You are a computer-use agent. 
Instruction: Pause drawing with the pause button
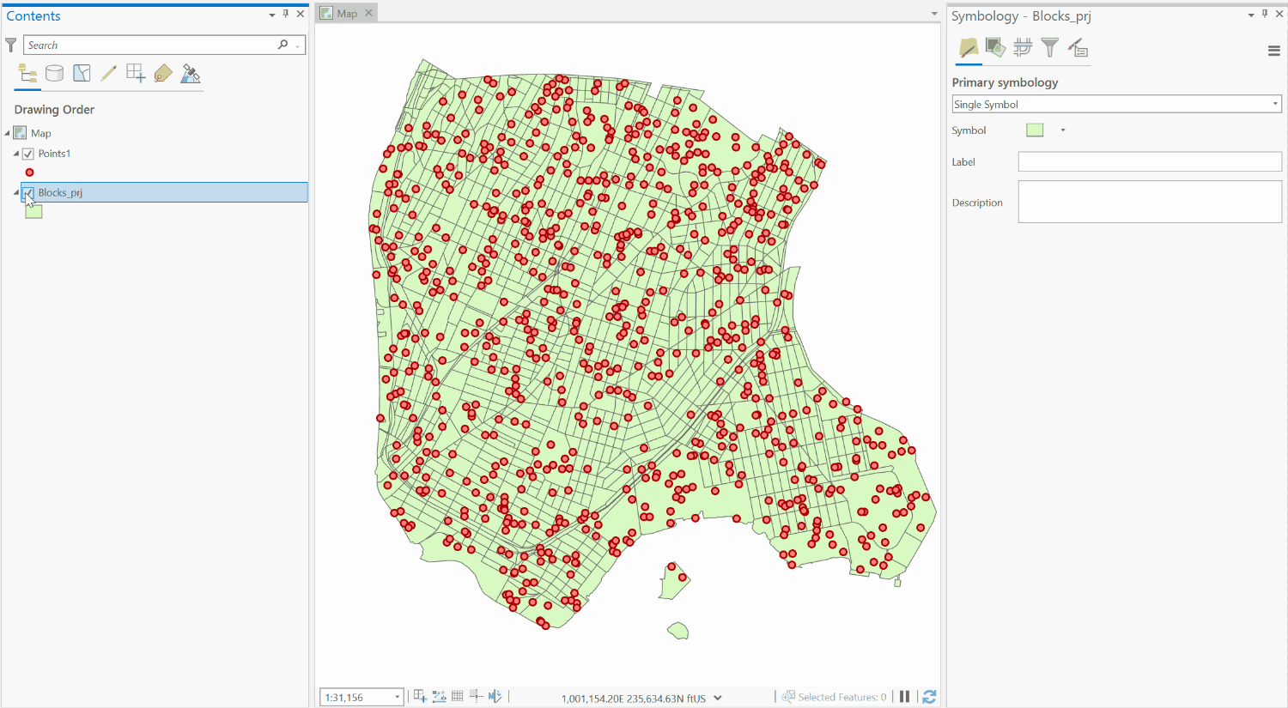pyautogui.click(x=904, y=697)
